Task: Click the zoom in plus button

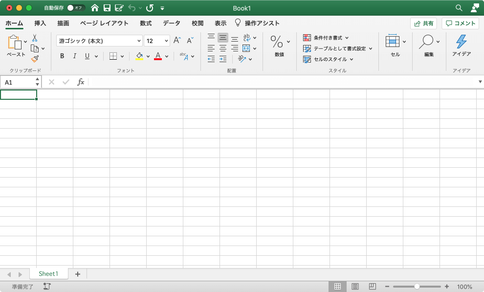Action: tap(447, 287)
